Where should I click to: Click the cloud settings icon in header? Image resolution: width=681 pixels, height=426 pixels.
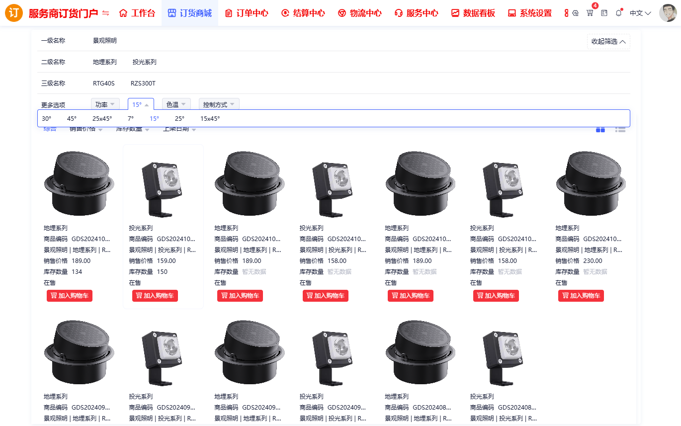pos(576,13)
